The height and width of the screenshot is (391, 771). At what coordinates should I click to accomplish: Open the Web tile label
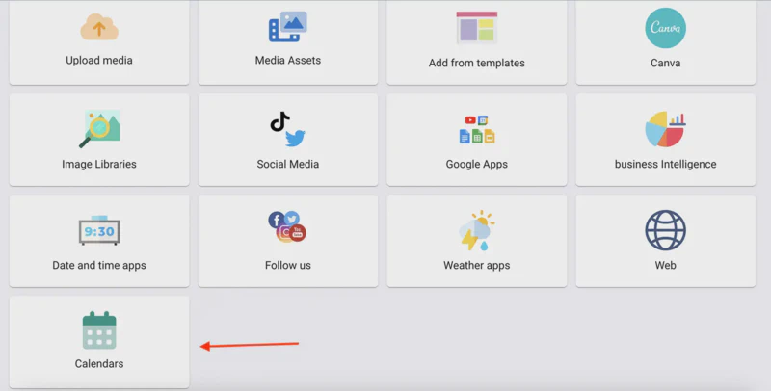665,265
